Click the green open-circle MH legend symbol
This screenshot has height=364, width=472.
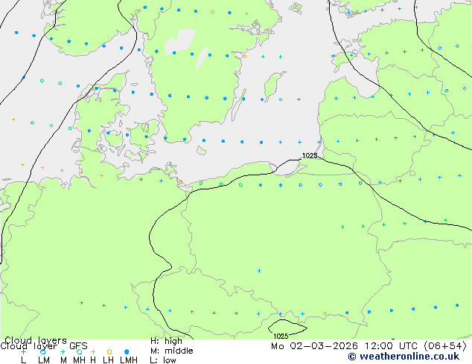pos(79,351)
